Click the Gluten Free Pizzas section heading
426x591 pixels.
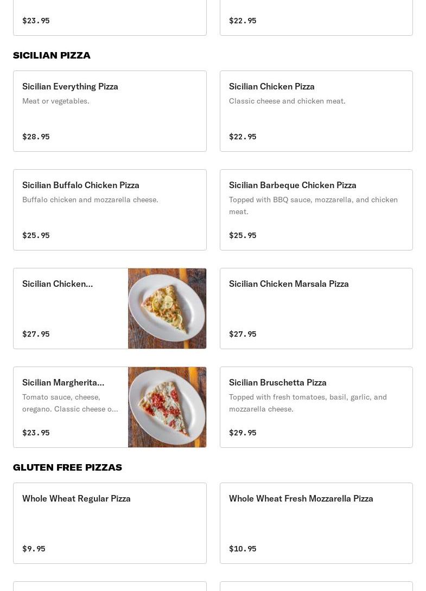(67, 467)
